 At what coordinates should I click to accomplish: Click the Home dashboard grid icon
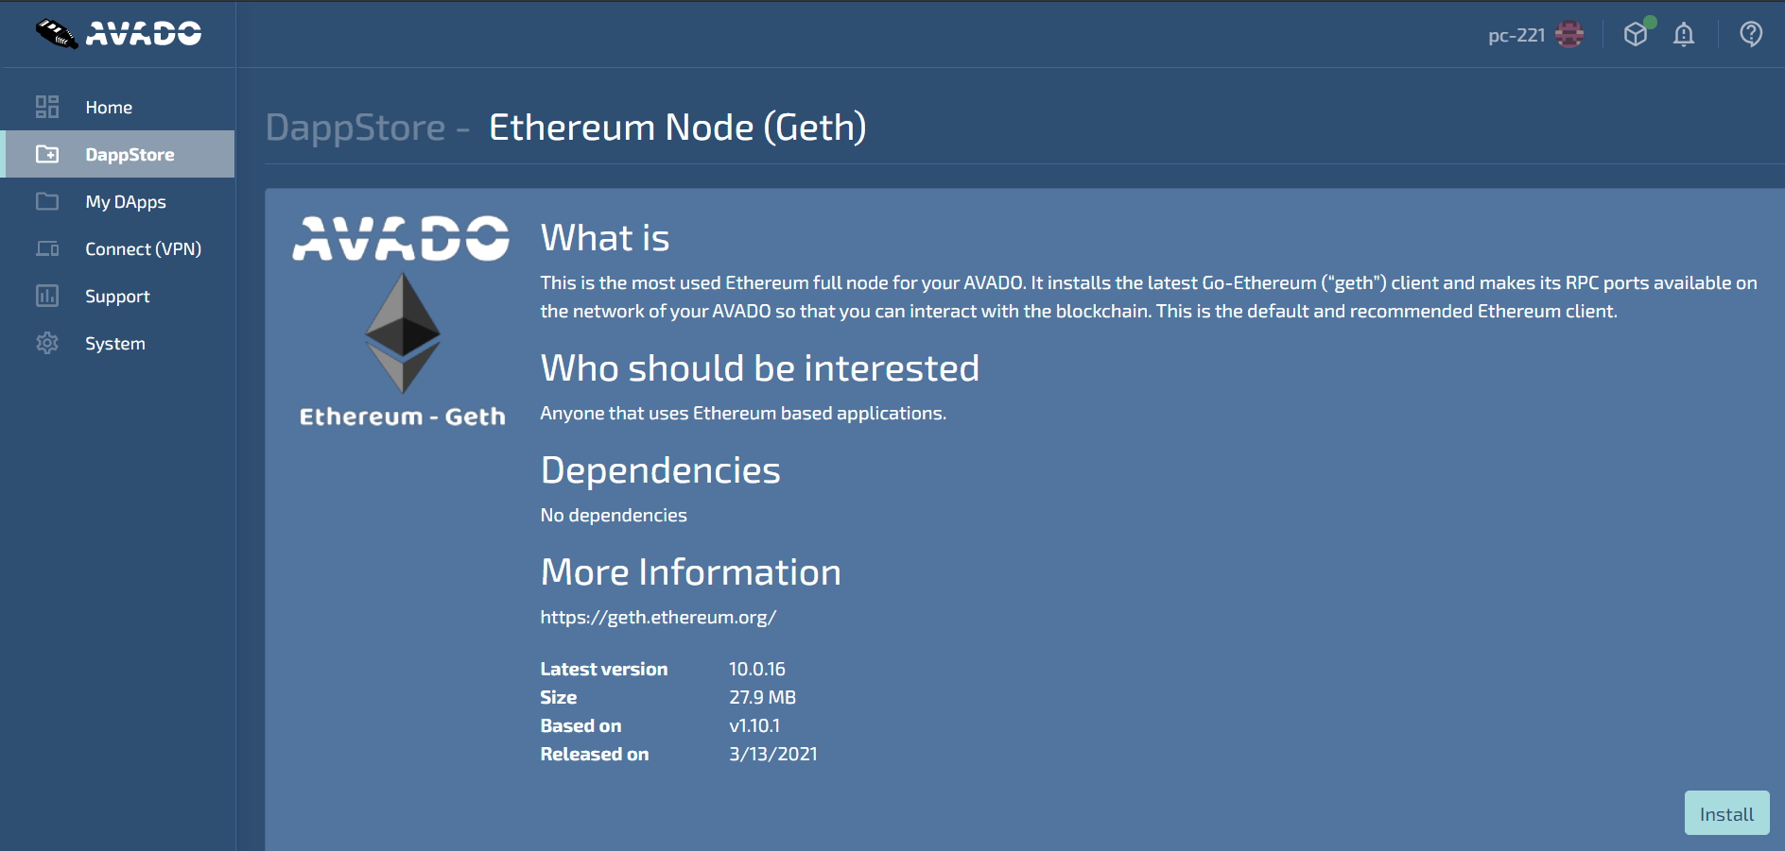point(47,107)
